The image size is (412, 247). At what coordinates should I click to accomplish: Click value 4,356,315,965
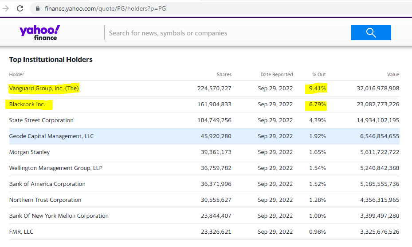click(380, 200)
